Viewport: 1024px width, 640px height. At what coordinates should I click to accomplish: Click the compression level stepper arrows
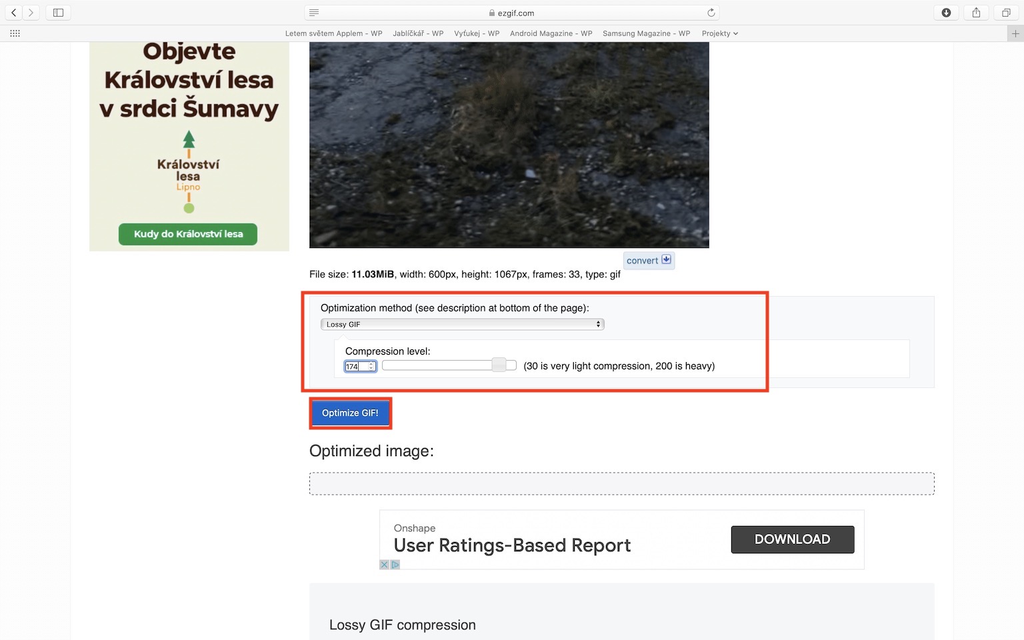point(371,366)
